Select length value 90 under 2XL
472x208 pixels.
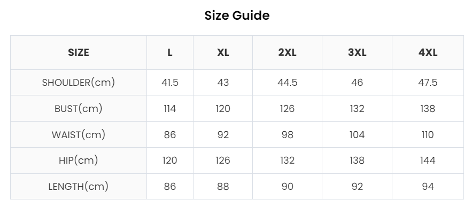(x=287, y=187)
